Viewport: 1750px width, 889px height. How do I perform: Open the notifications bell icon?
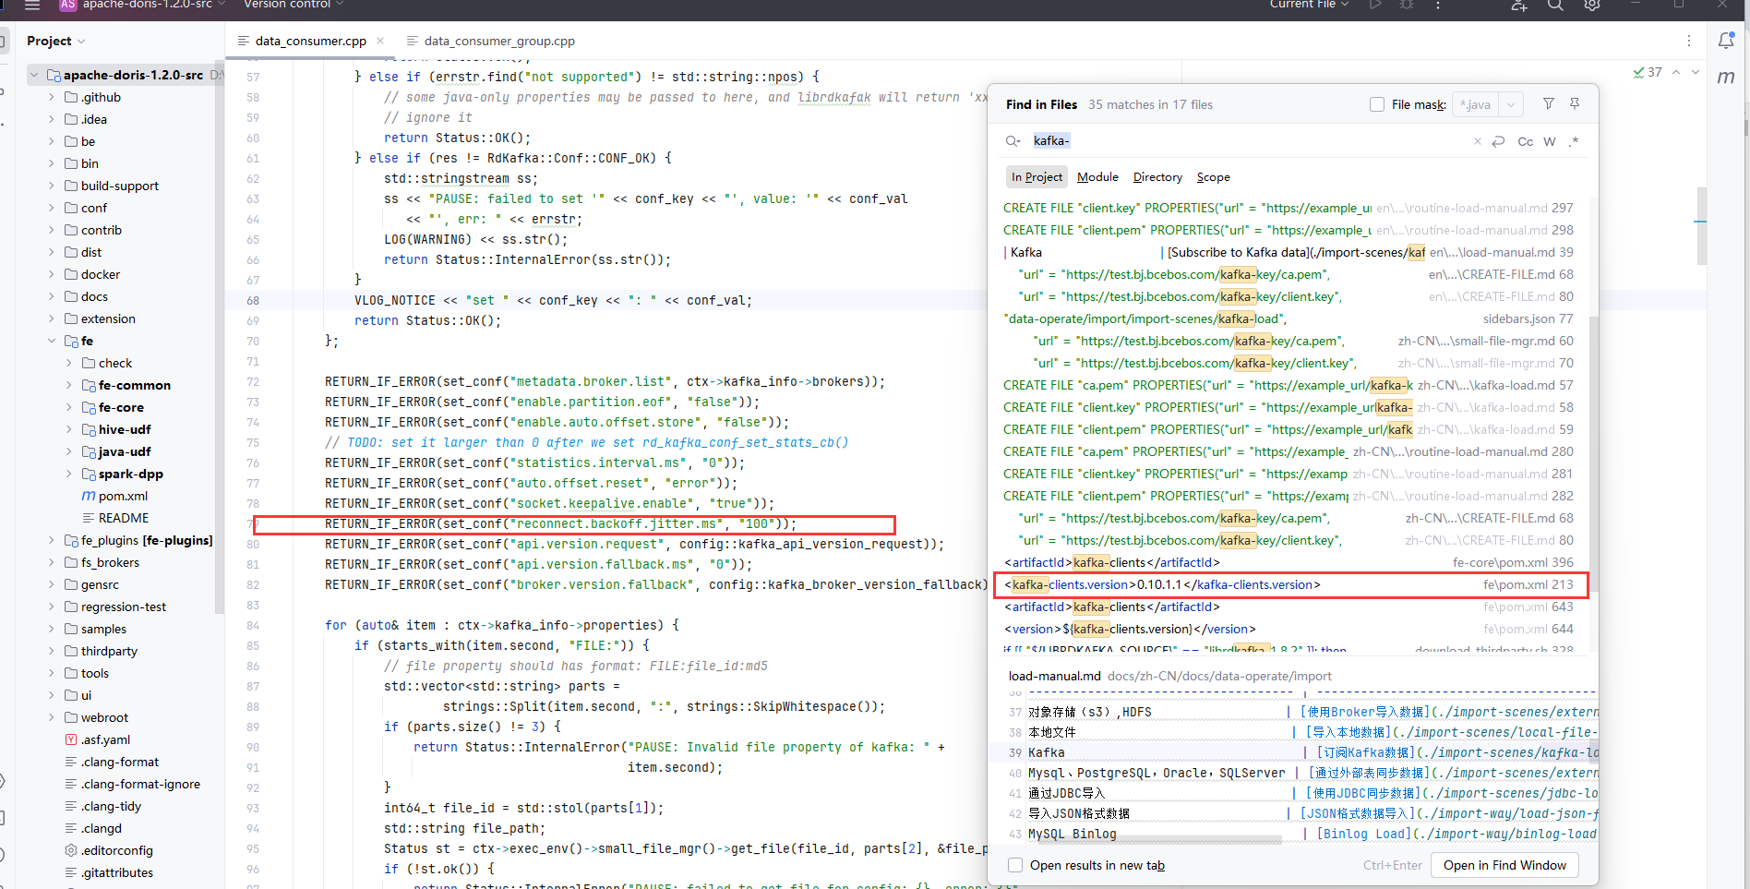click(1726, 41)
